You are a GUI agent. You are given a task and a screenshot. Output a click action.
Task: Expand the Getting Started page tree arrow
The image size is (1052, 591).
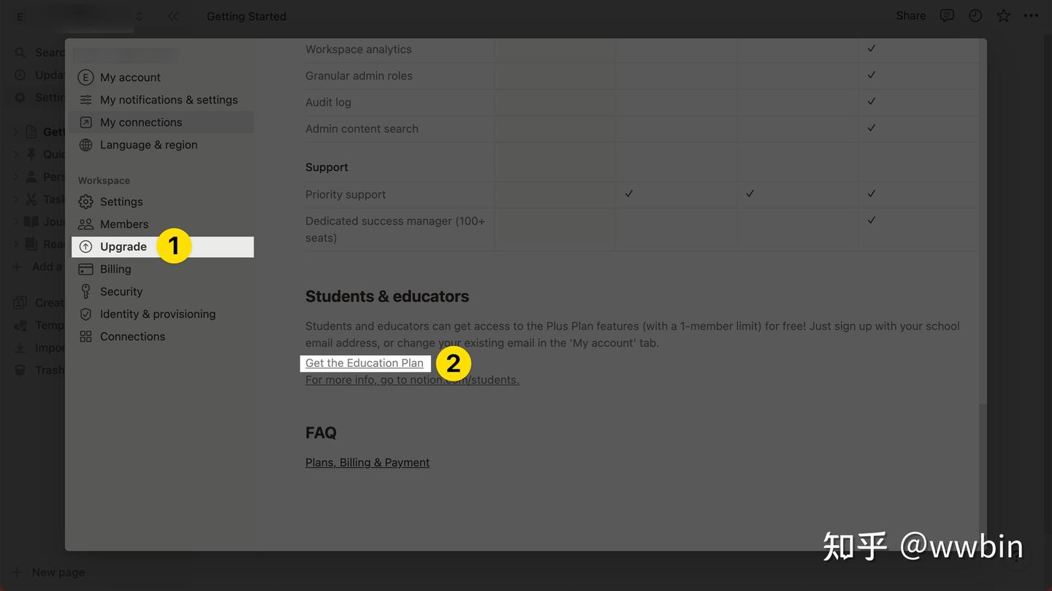[x=16, y=131]
